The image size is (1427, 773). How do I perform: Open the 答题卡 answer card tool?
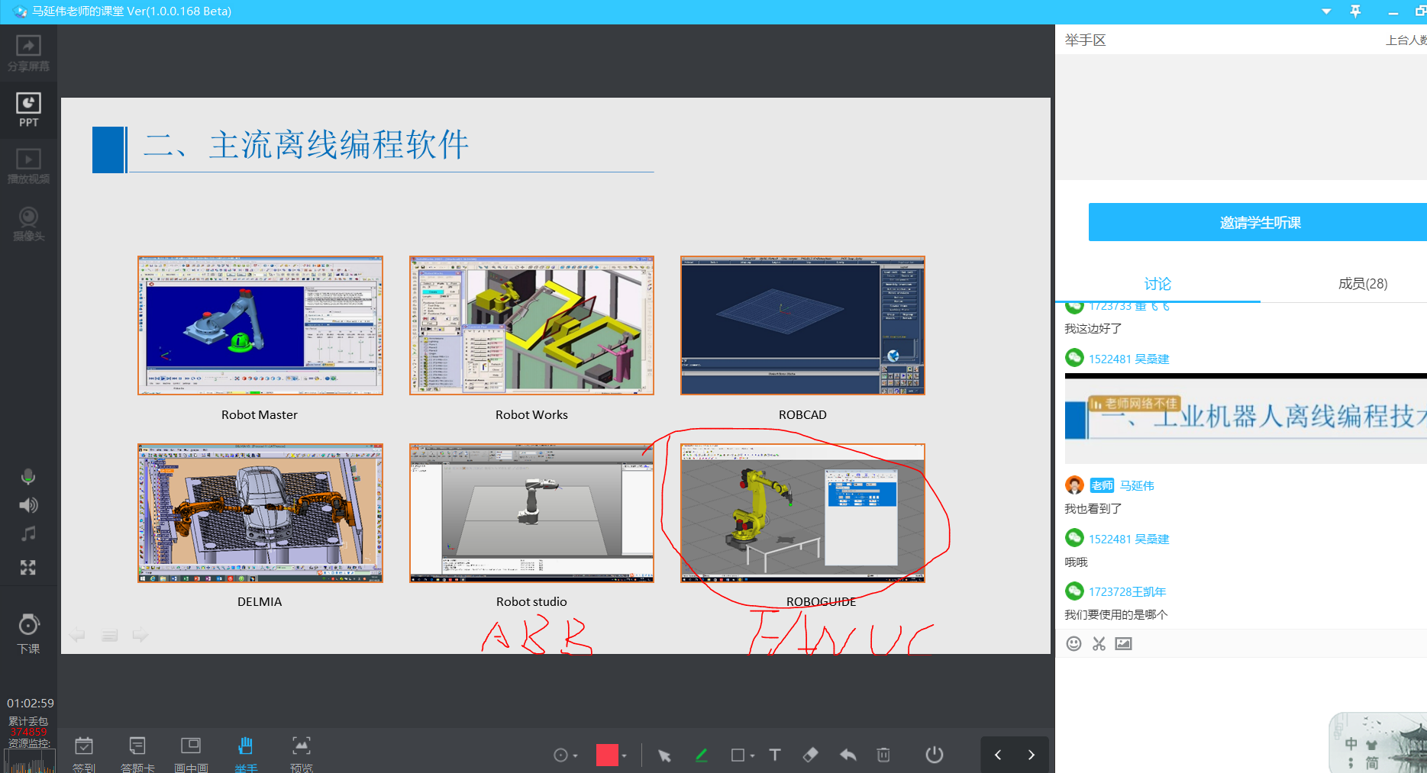click(x=137, y=754)
